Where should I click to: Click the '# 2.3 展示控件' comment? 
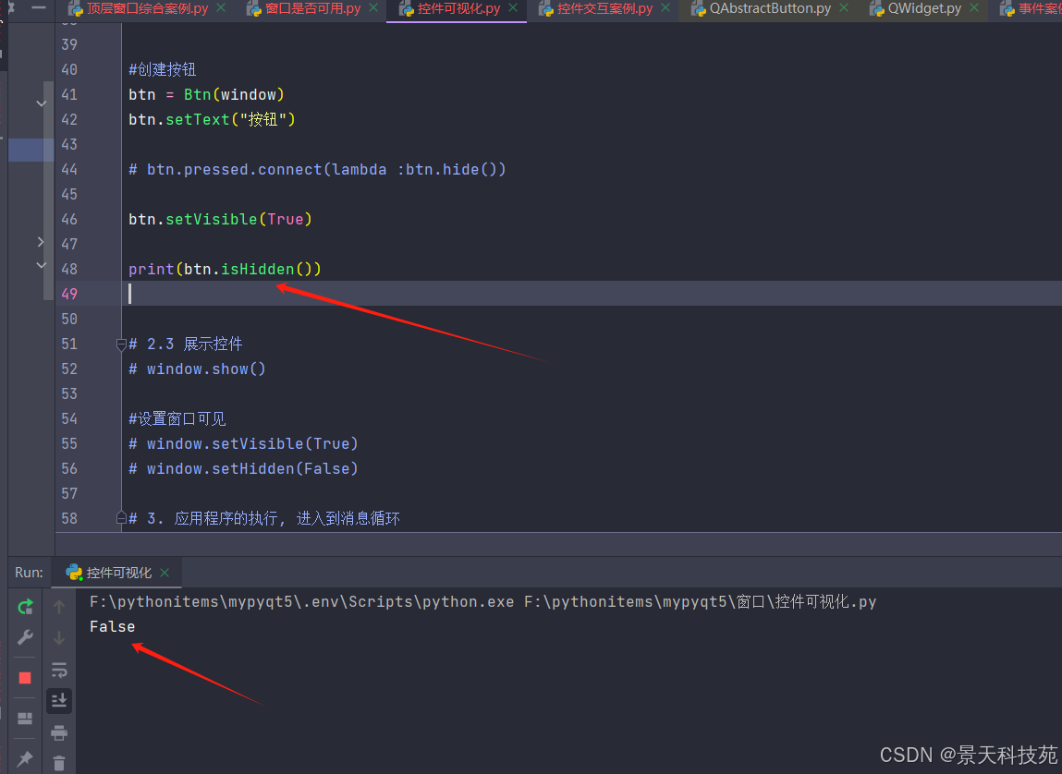(186, 344)
